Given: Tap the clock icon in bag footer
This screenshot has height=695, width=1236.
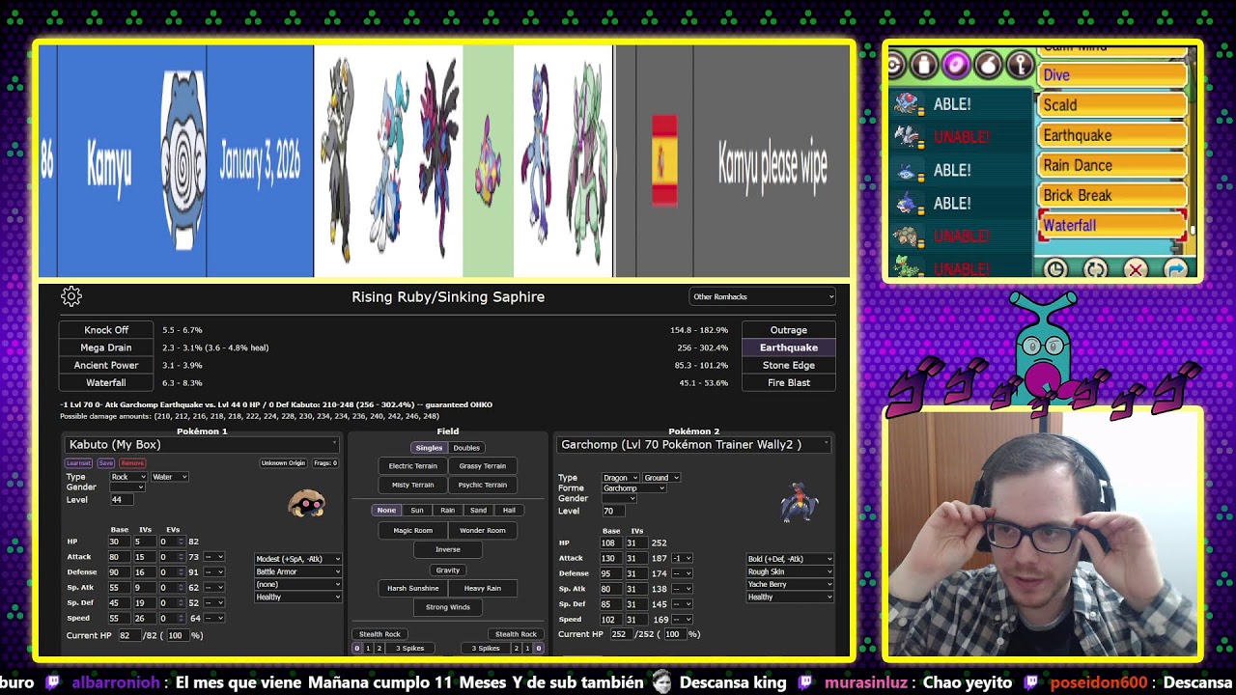Looking at the screenshot, I should point(1055,269).
